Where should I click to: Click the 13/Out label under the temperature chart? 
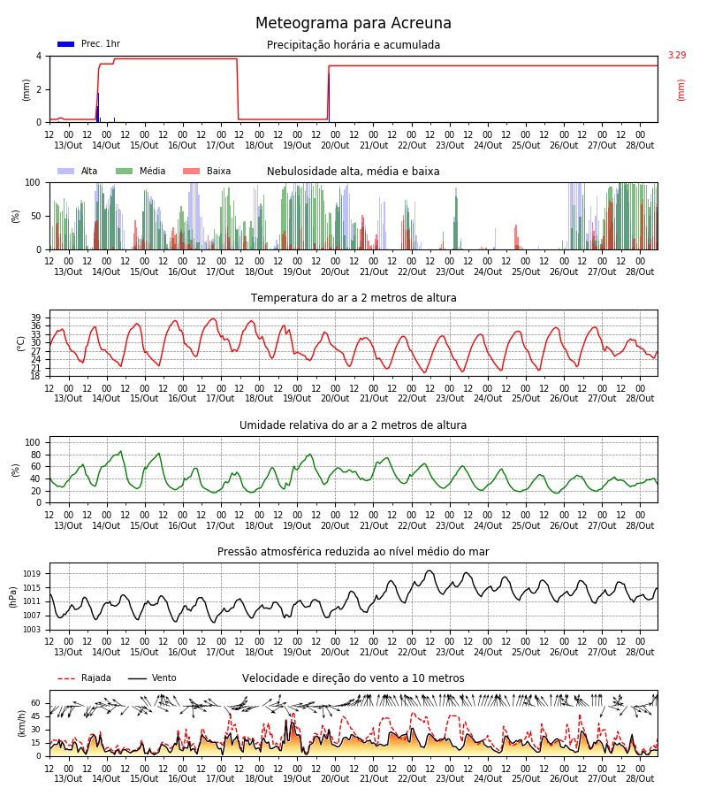click(68, 399)
